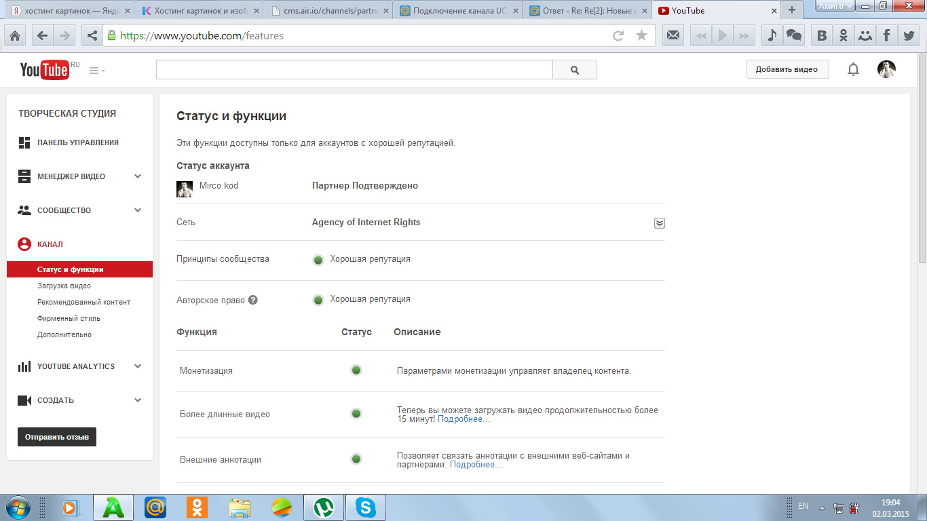Image resolution: width=927 pixels, height=521 pixels.
Task: Open the Moi Mir toolbar icon
Action: tap(865, 36)
